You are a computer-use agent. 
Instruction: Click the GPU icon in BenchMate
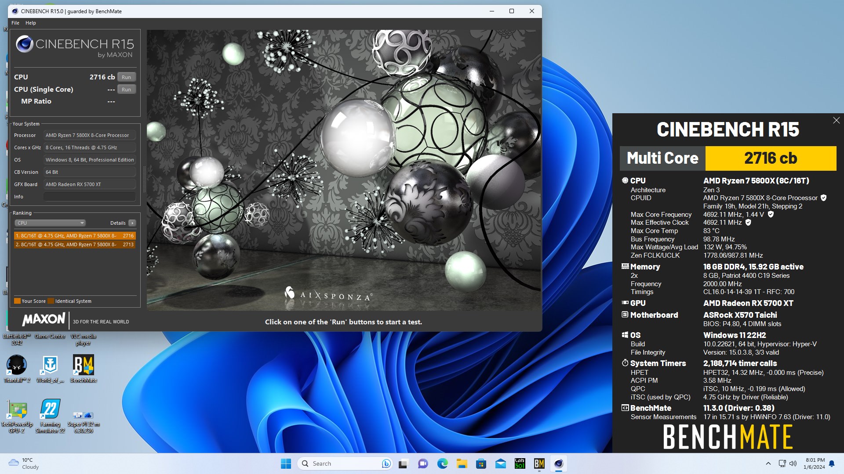coord(625,303)
